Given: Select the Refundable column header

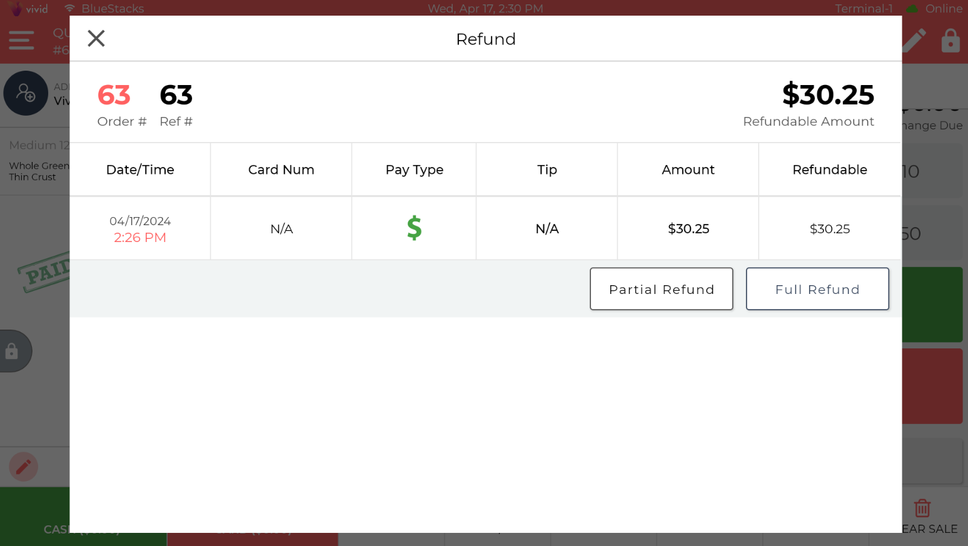Looking at the screenshot, I should (830, 169).
